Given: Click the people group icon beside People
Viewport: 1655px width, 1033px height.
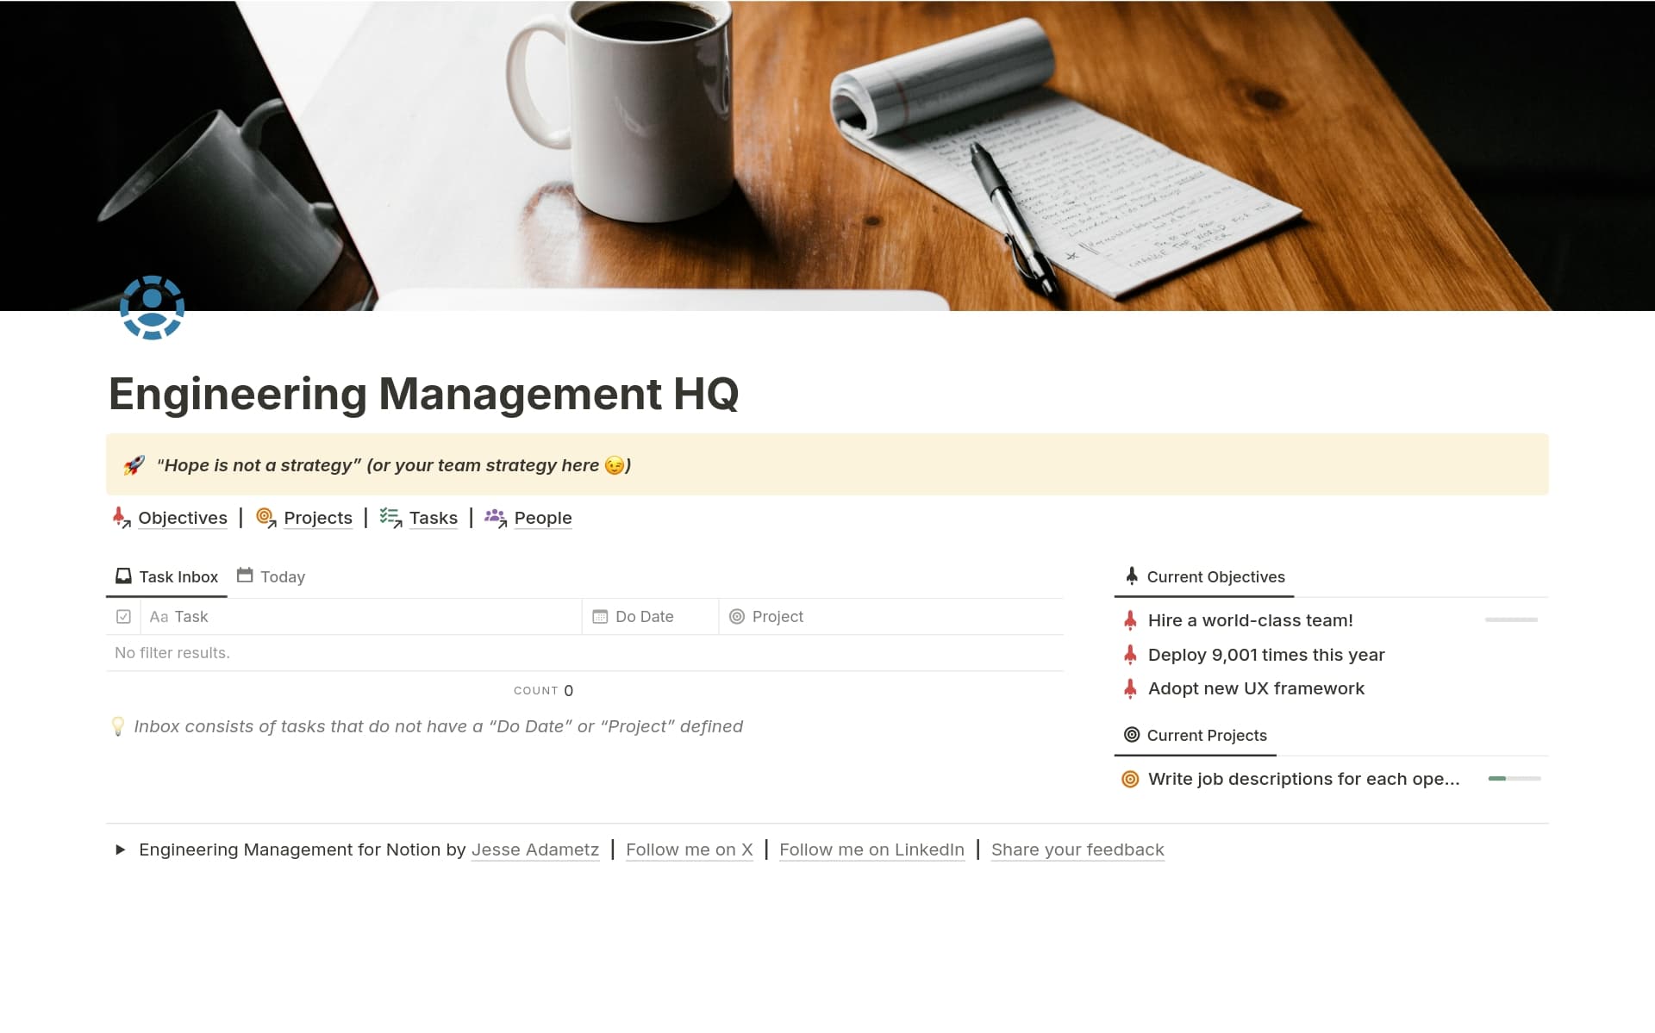Looking at the screenshot, I should click(495, 517).
